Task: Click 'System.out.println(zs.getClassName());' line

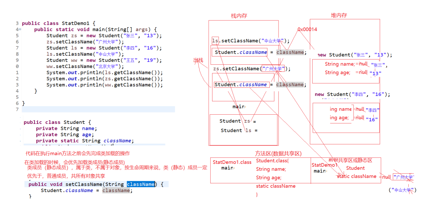Action: 105,79
